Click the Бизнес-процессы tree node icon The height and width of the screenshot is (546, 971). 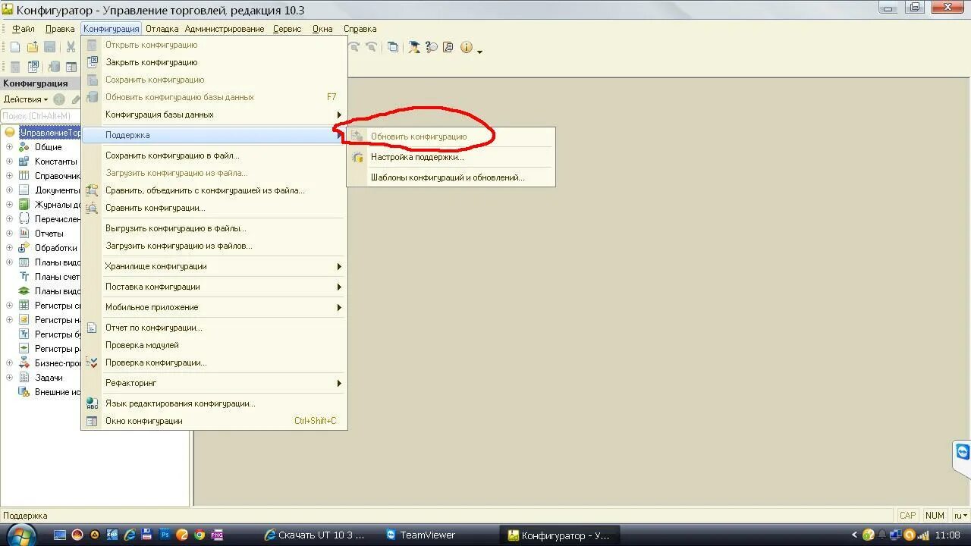tap(24, 363)
